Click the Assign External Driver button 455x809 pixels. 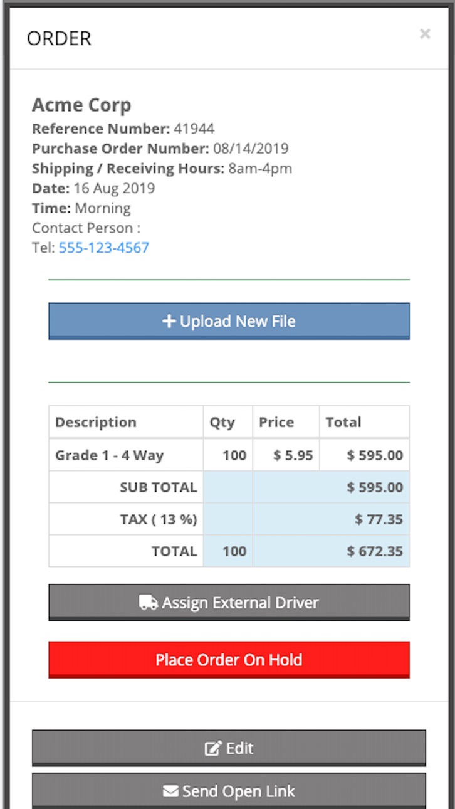click(229, 603)
